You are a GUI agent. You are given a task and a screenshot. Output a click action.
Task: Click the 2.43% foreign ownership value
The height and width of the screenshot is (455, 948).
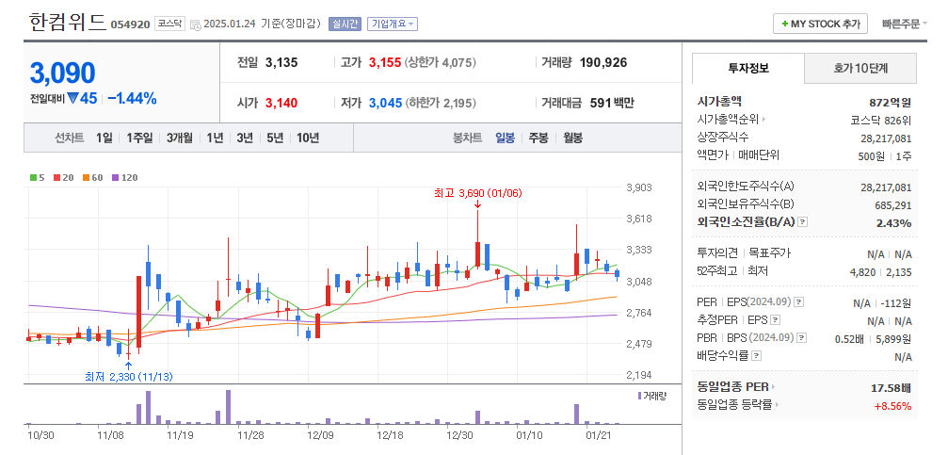coord(893,223)
